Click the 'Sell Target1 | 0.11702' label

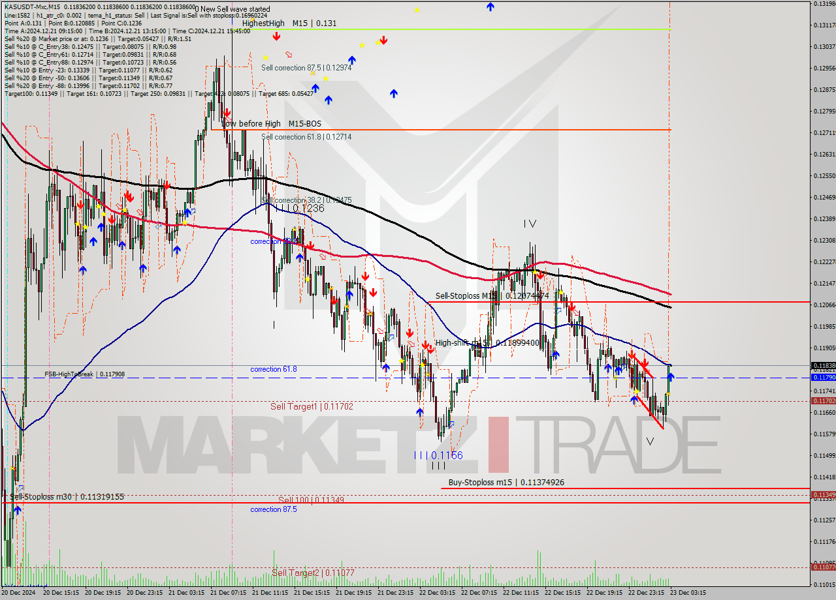312,406
